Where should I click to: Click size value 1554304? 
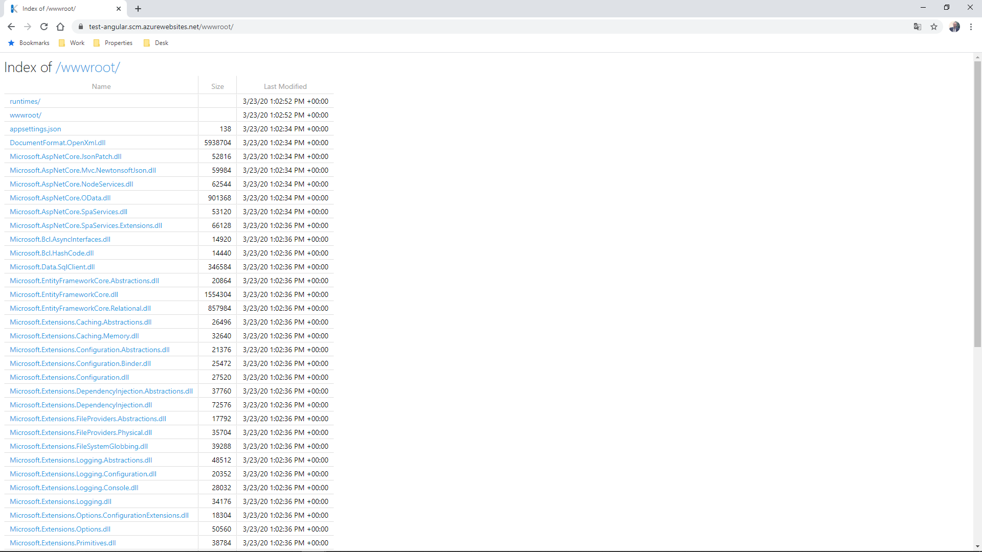click(218, 294)
